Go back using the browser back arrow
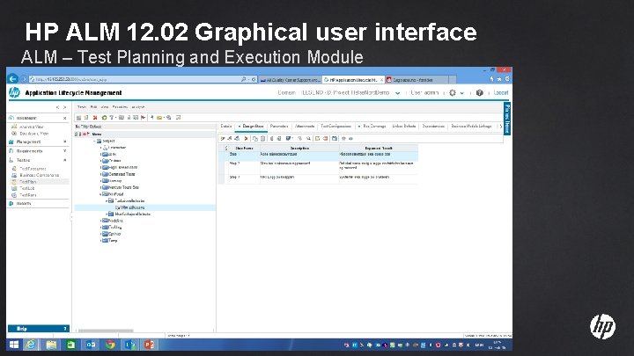Viewport: 634px width, 356px height. pyautogui.click(x=13, y=79)
